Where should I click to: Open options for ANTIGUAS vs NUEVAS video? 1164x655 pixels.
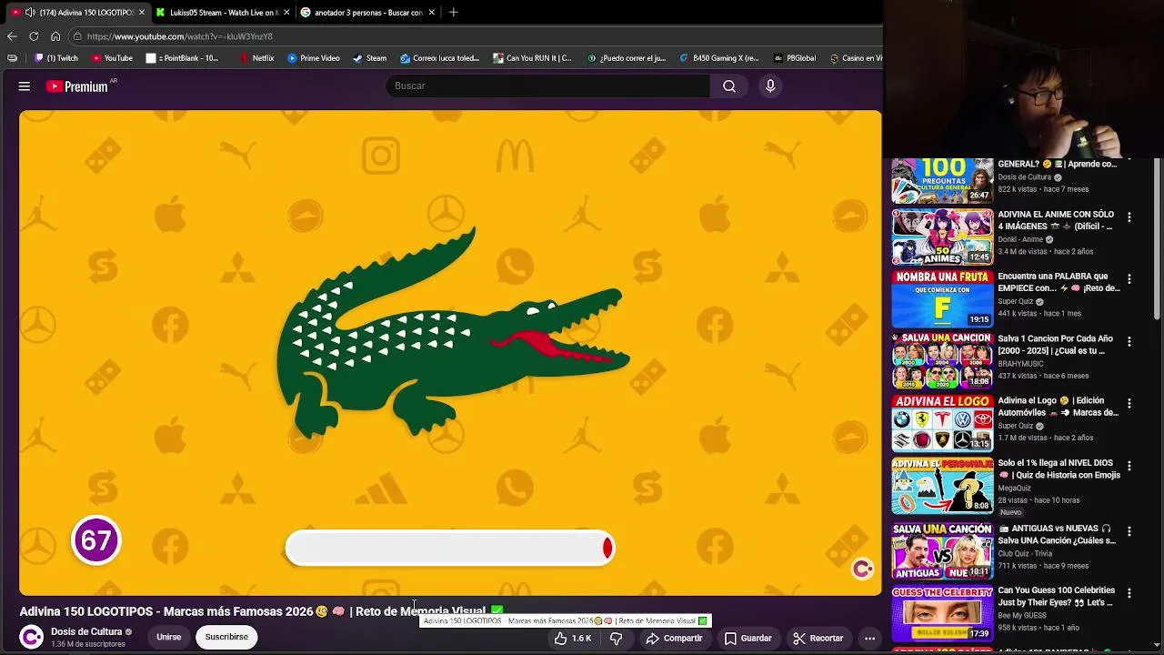[1129, 531]
